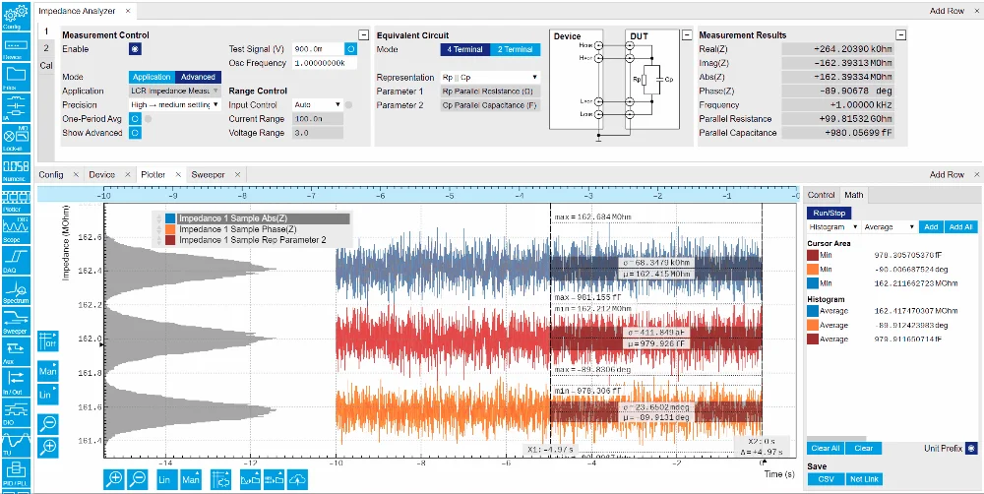Screen dimensions: 984x494
Task: Switch to the Sweeper tab
Action: click(208, 174)
